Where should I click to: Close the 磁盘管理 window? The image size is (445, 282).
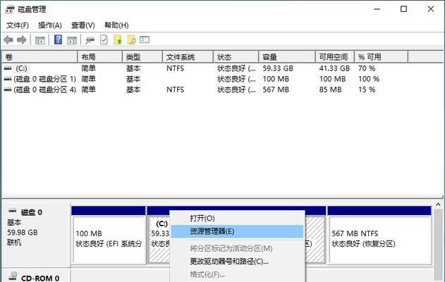pyautogui.click(x=430, y=9)
